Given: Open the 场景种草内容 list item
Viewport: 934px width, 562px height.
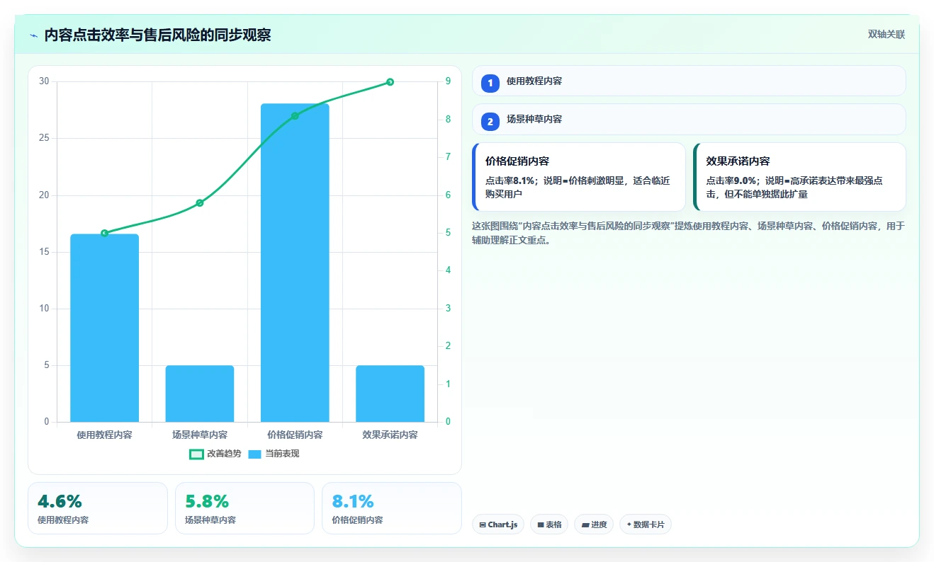Looking at the screenshot, I should click(689, 119).
